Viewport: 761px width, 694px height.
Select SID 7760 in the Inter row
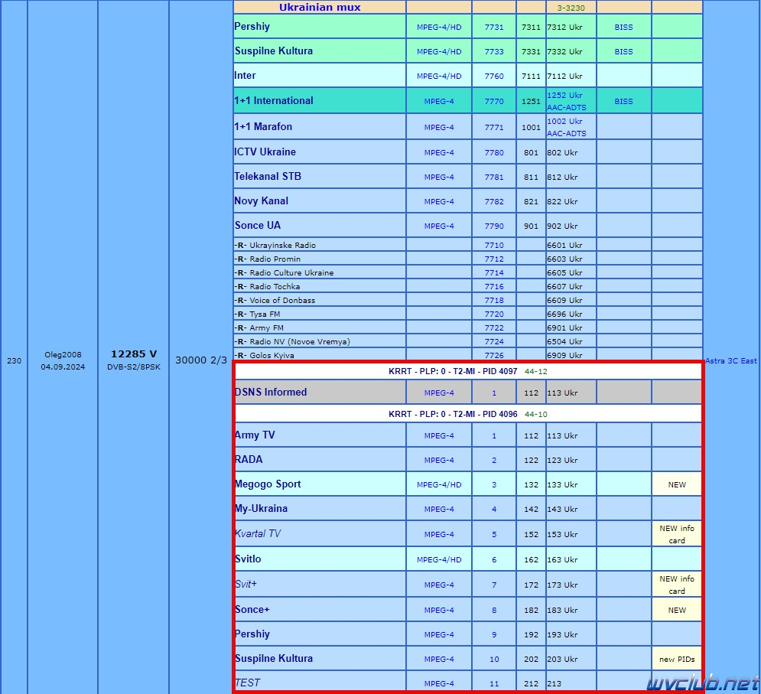[x=494, y=77]
